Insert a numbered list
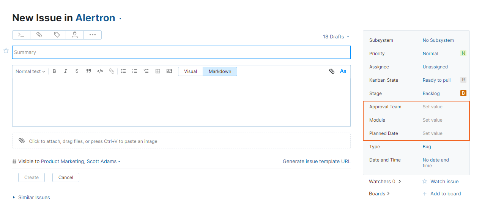Screen dimensions: 482x206 pos(135,71)
